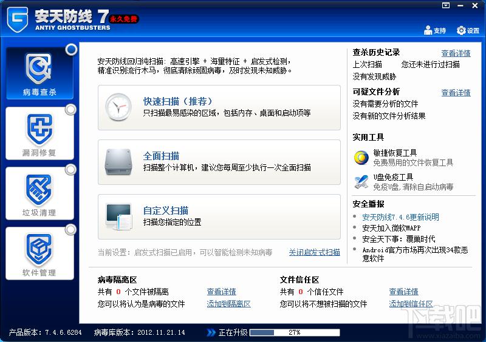Start 快速扫描 quick scan

click(219, 107)
